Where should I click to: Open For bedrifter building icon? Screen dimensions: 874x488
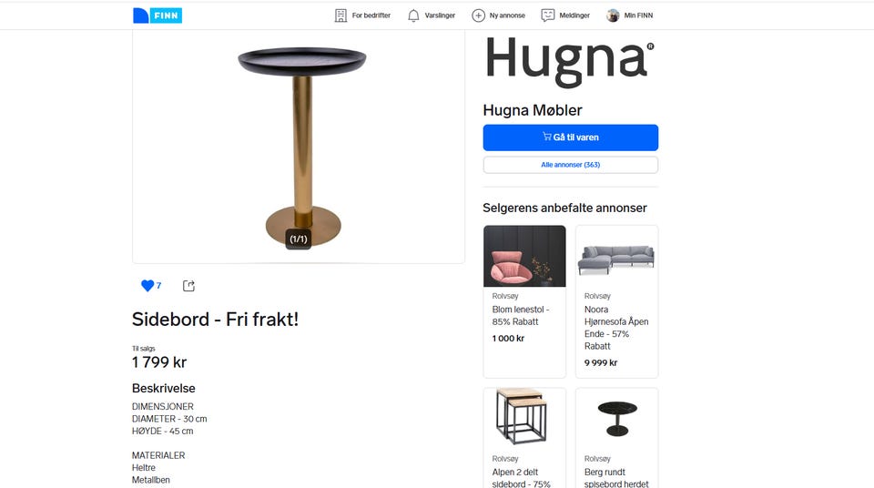(340, 15)
